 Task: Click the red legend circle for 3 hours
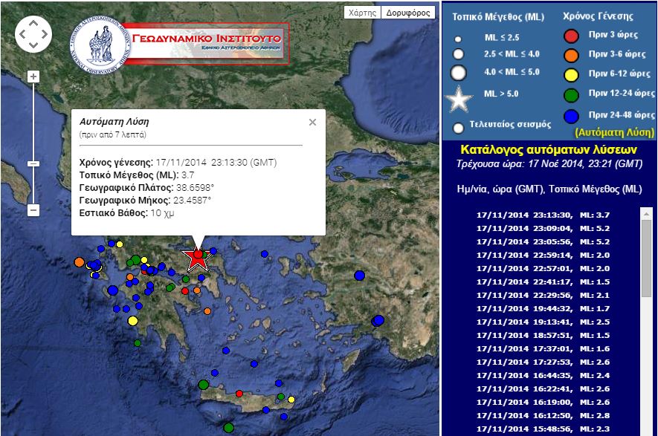[571, 34]
